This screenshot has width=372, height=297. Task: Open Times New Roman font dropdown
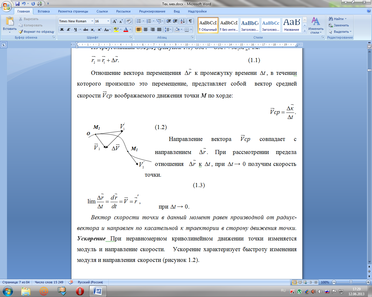pyautogui.click(x=92, y=21)
